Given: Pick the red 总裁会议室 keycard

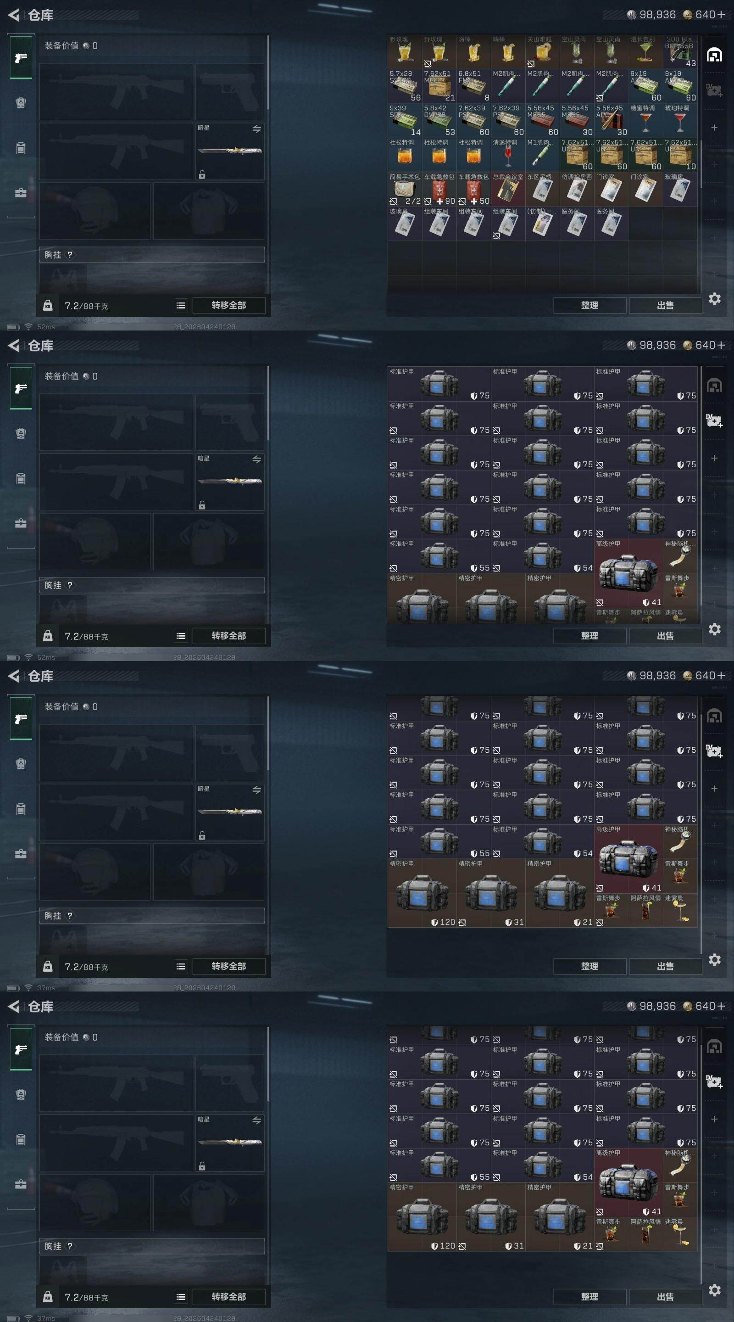Looking at the screenshot, I should [x=508, y=190].
